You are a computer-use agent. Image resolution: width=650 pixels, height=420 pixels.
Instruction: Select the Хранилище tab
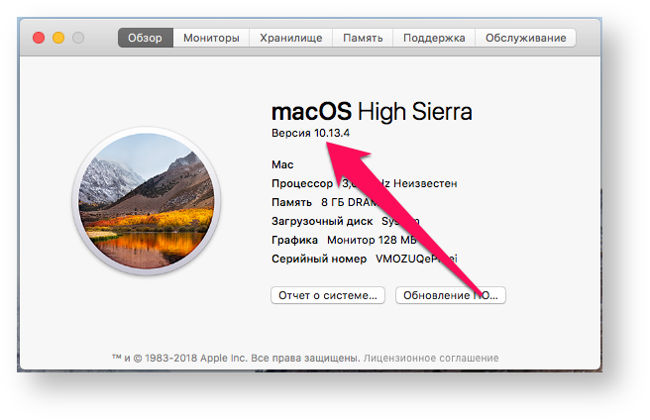coord(291,38)
